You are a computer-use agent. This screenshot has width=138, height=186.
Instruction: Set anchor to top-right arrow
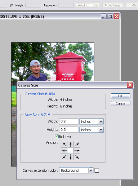(x=77, y=144)
